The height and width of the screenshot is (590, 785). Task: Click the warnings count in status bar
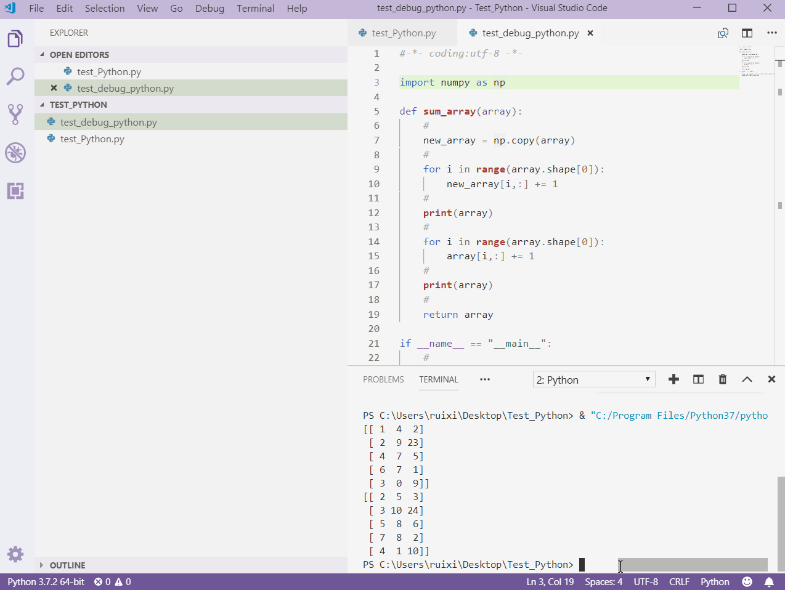(x=123, y=582)
